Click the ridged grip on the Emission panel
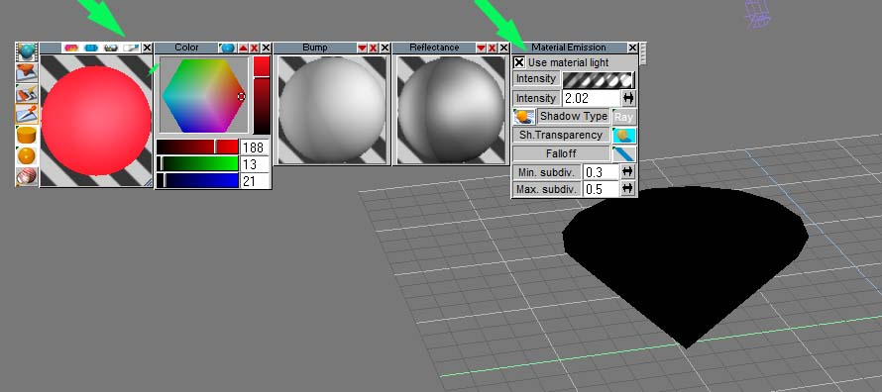The width and height of the screenshot is (882, 392). pos(643,53)
